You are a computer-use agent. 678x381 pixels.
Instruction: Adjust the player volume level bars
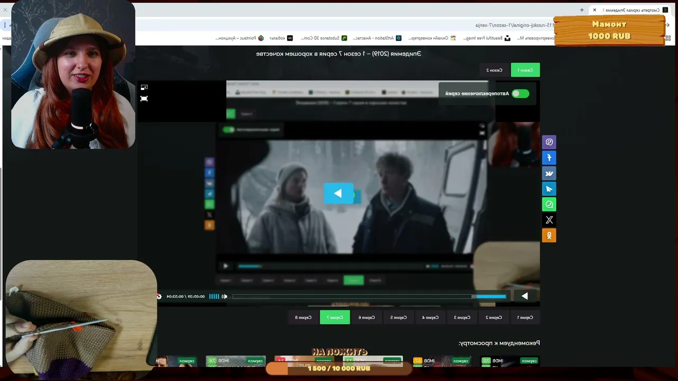coord(214,296)
